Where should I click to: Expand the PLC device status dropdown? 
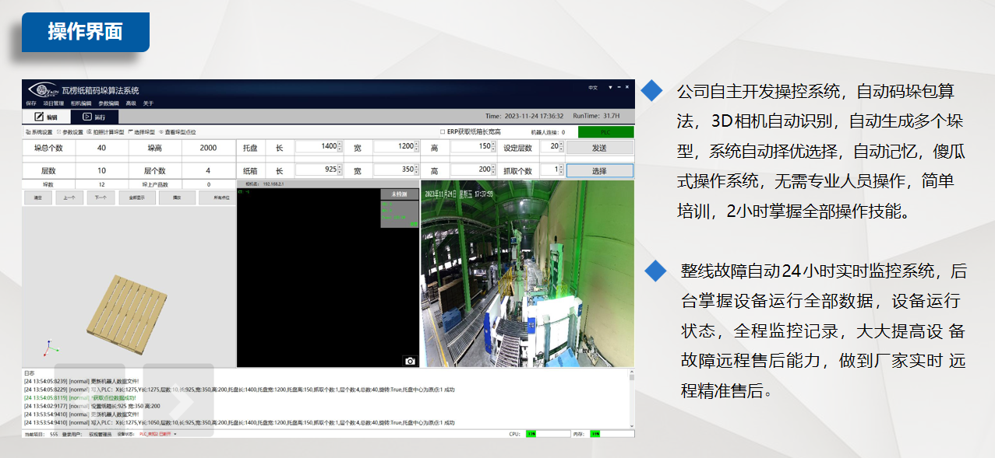click(x=175, y=434)
